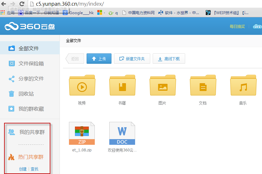Click the browser back arrow
Viewport: 262px width, 174px height.
pyautogui.click(x=4, y=3)
